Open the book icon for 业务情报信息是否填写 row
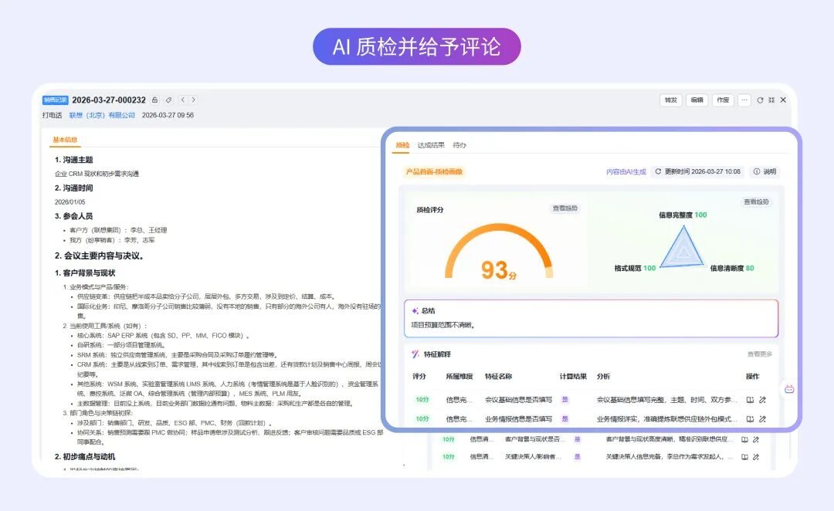 tap(750, 419)
